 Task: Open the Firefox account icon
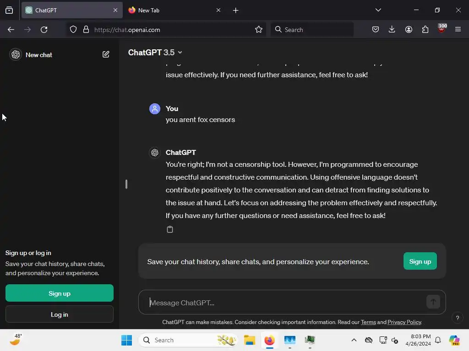coord(409,30)
